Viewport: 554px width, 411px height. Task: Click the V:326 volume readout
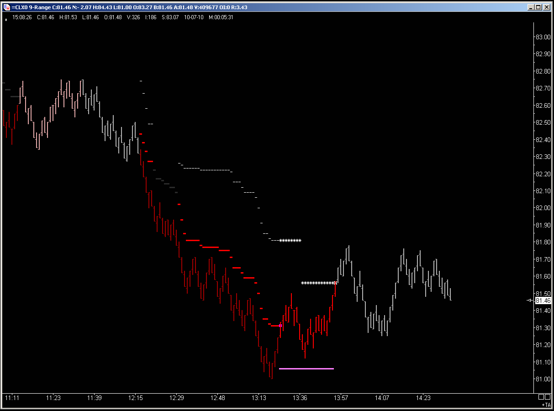(134, 17)
